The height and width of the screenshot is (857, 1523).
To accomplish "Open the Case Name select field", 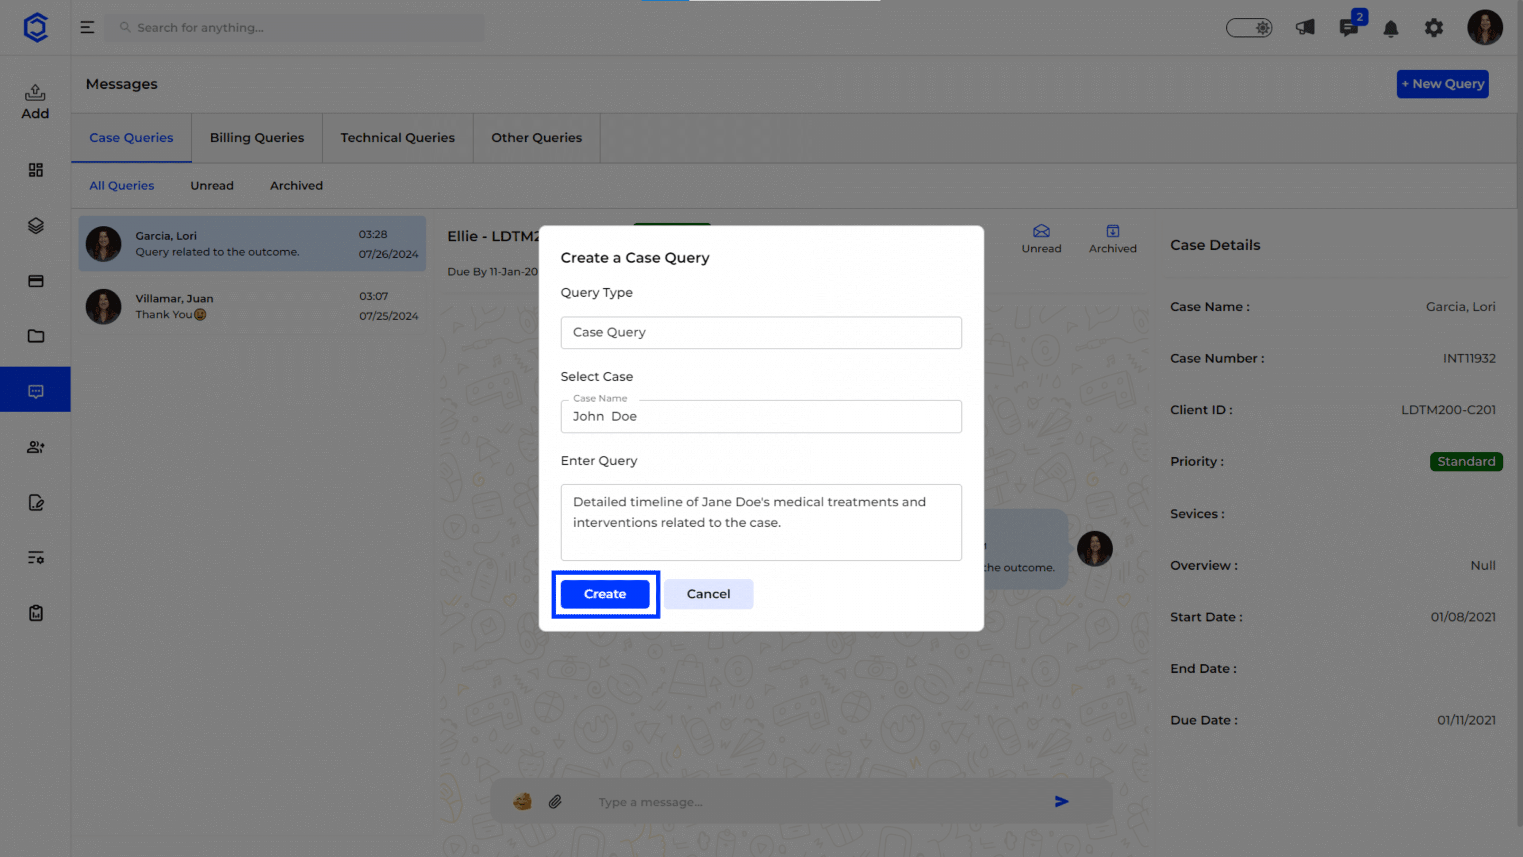I will (761, 416).
